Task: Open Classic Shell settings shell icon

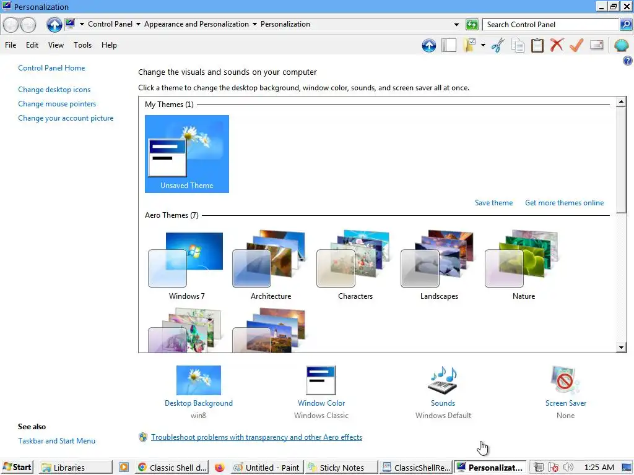Action: [622, 45]
